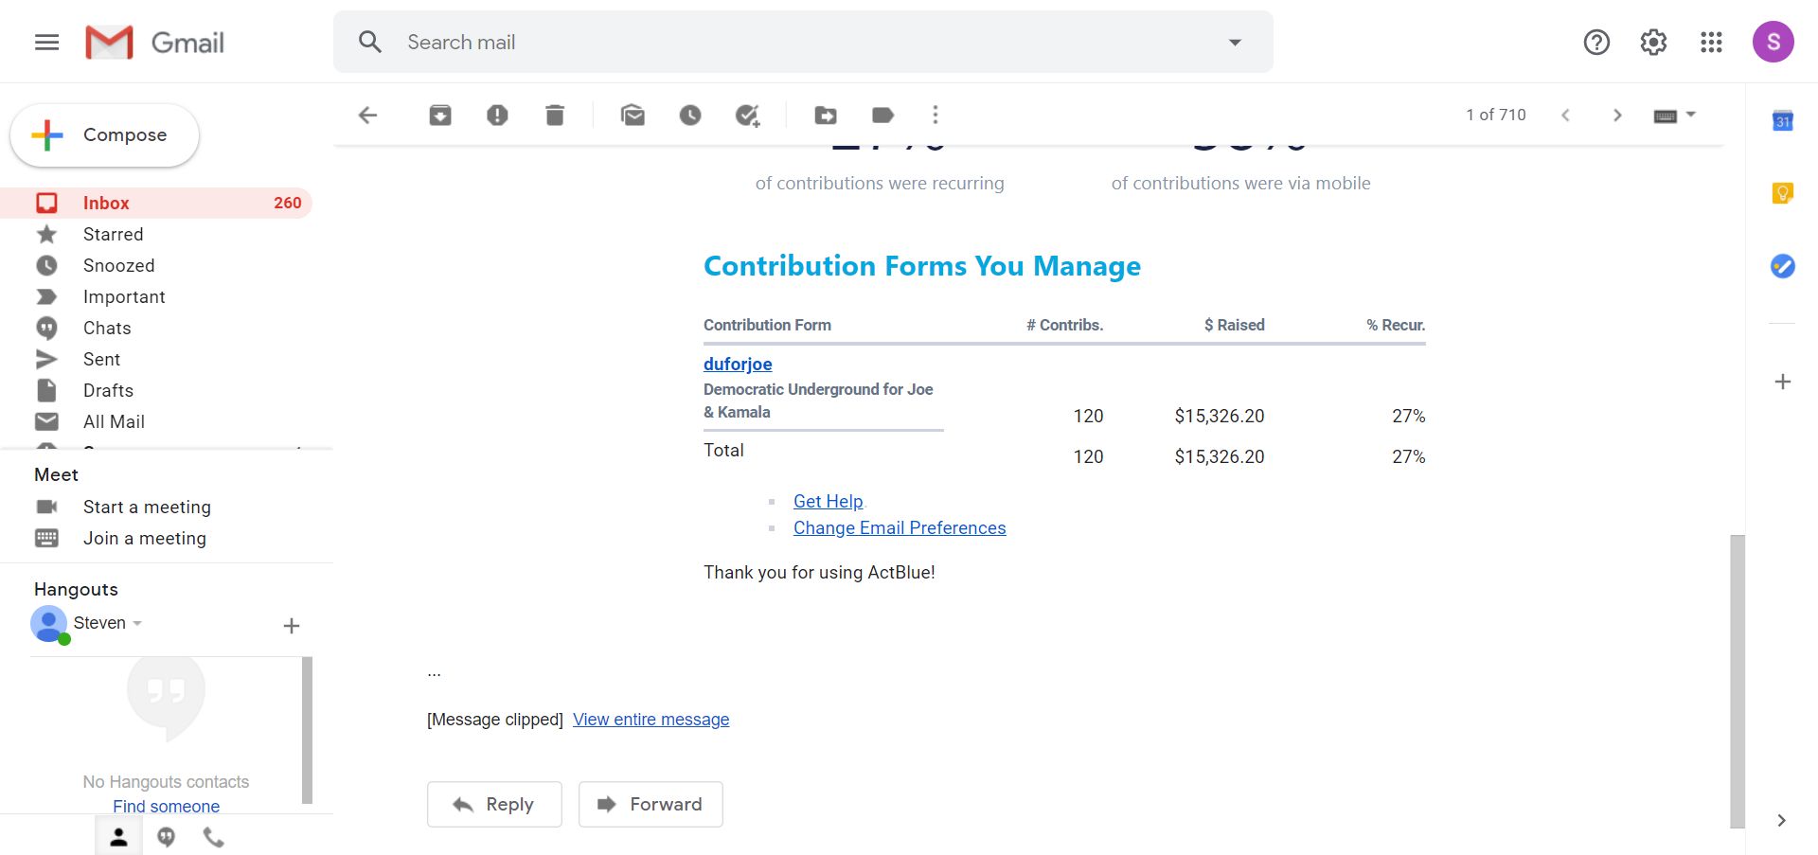Move the email to a folder

pyautogui.click(x=826, y=116)
